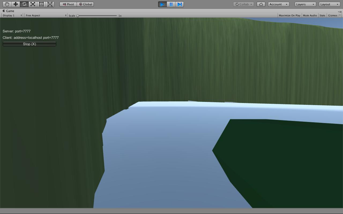Toggle Global handle rotation
This screenshot has height=214, width=343.
coord(85,4)
